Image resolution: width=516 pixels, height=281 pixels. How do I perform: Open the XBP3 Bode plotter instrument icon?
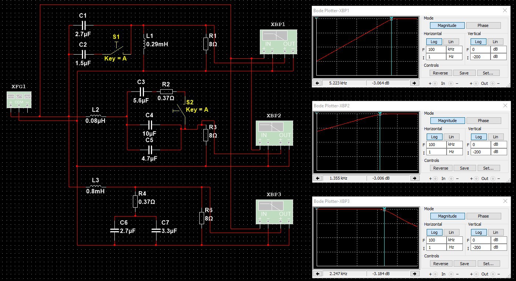pyautogui.click(x=275, y=212)
